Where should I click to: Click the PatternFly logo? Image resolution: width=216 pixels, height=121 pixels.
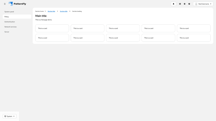tap(17, 4)
